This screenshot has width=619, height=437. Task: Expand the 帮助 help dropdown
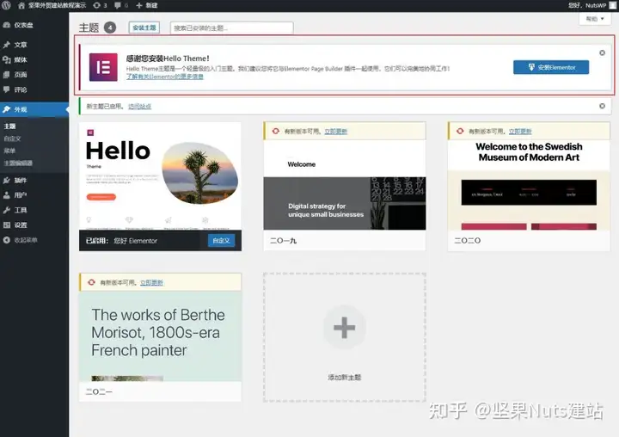click(595, 19)
